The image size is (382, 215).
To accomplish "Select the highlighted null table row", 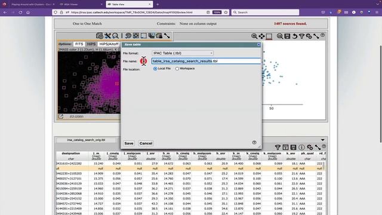I will 190,168.
